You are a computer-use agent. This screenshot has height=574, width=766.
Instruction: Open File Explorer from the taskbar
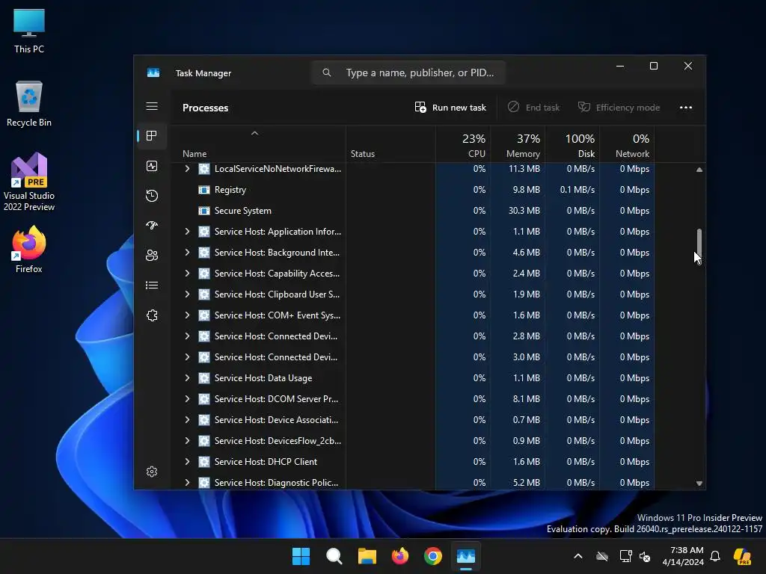(367, 556)
